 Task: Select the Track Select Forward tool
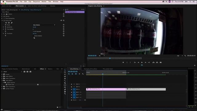pos(65,72)
